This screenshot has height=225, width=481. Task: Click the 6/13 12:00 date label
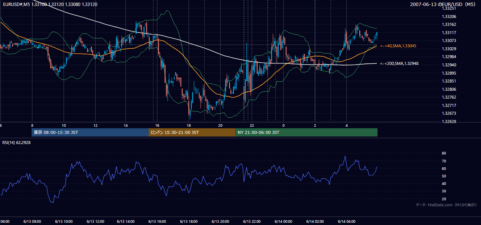[95, 222]
